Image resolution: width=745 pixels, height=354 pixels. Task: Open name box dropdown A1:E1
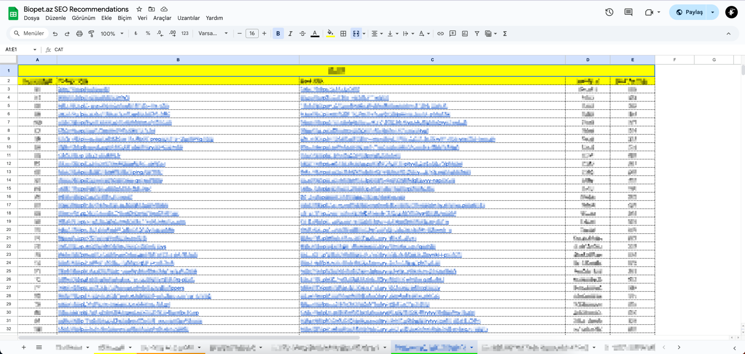[x=35, y=50]
